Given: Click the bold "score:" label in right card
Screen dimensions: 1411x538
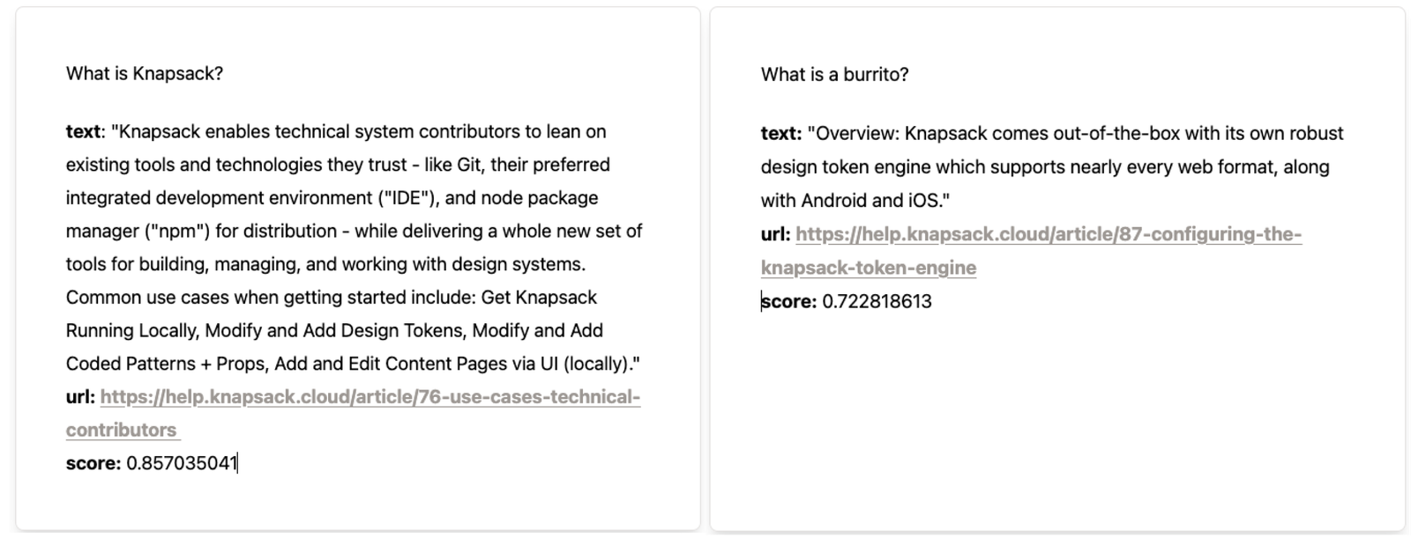Looking at the screenshot, I should tap(789, 302).
